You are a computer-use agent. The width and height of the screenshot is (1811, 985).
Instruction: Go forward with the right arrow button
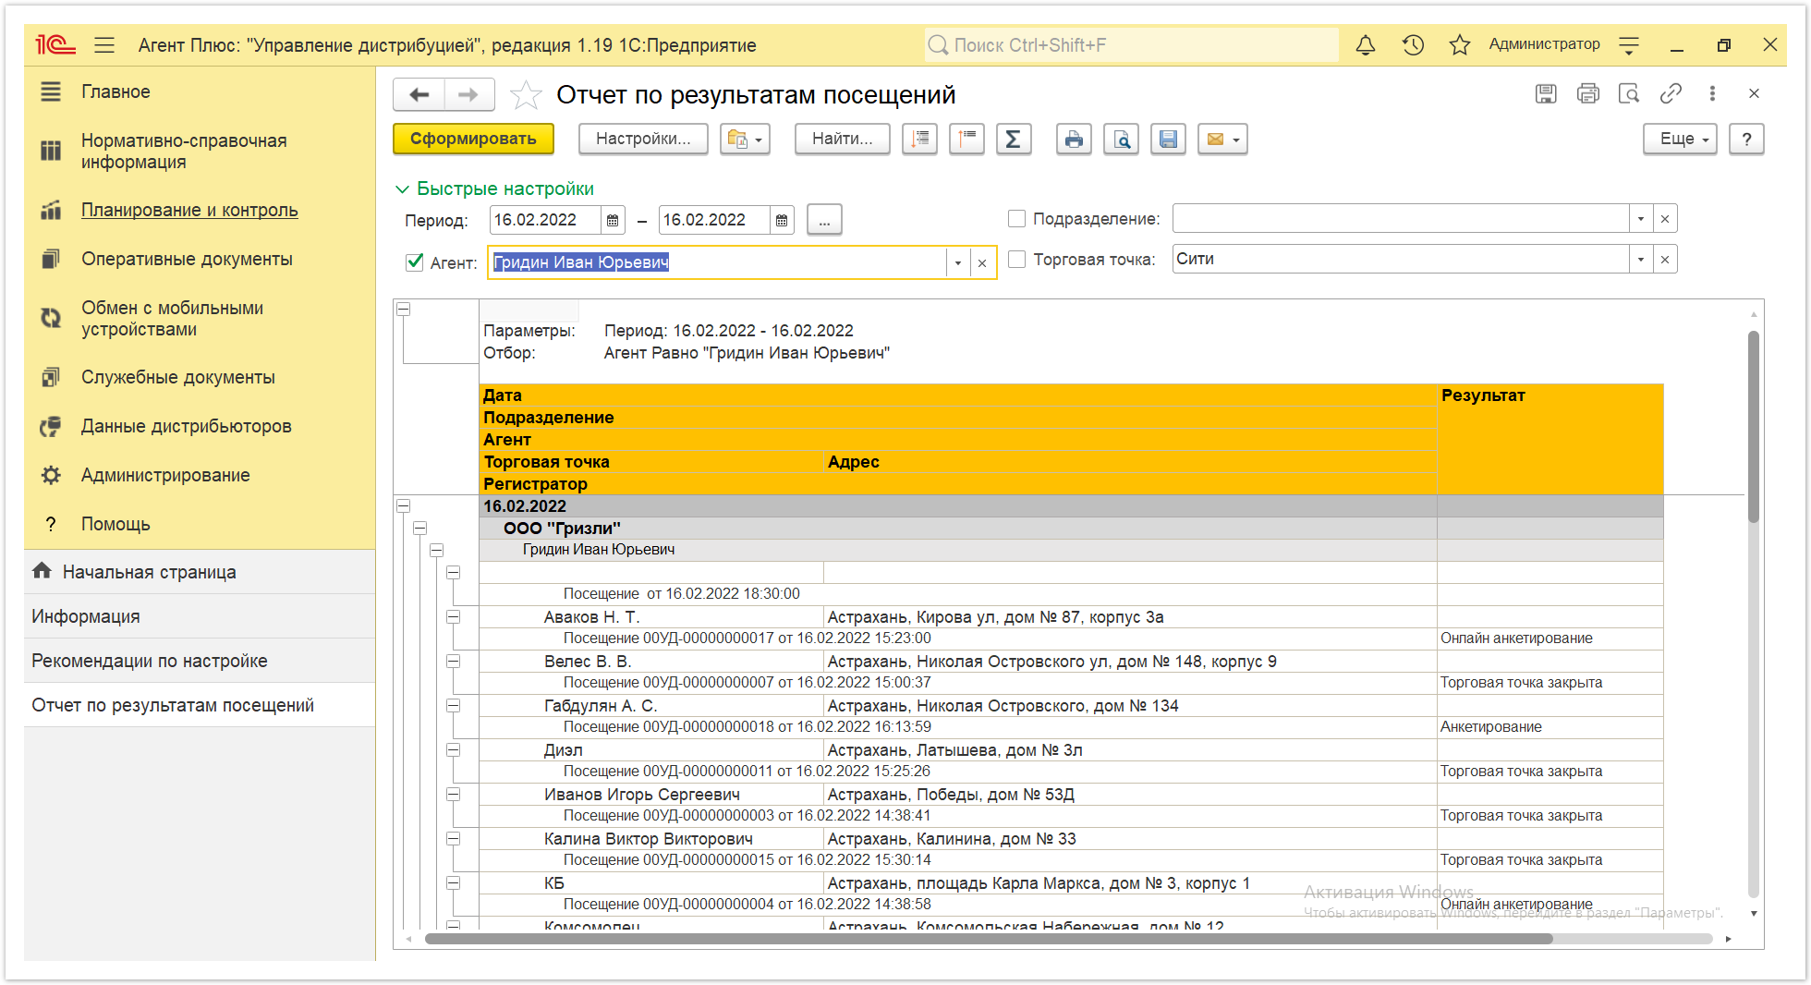(x=469, y=94)
